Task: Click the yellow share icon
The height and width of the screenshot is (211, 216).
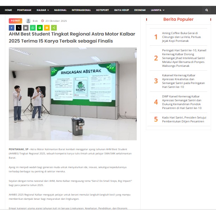Action: click(47, 27)
